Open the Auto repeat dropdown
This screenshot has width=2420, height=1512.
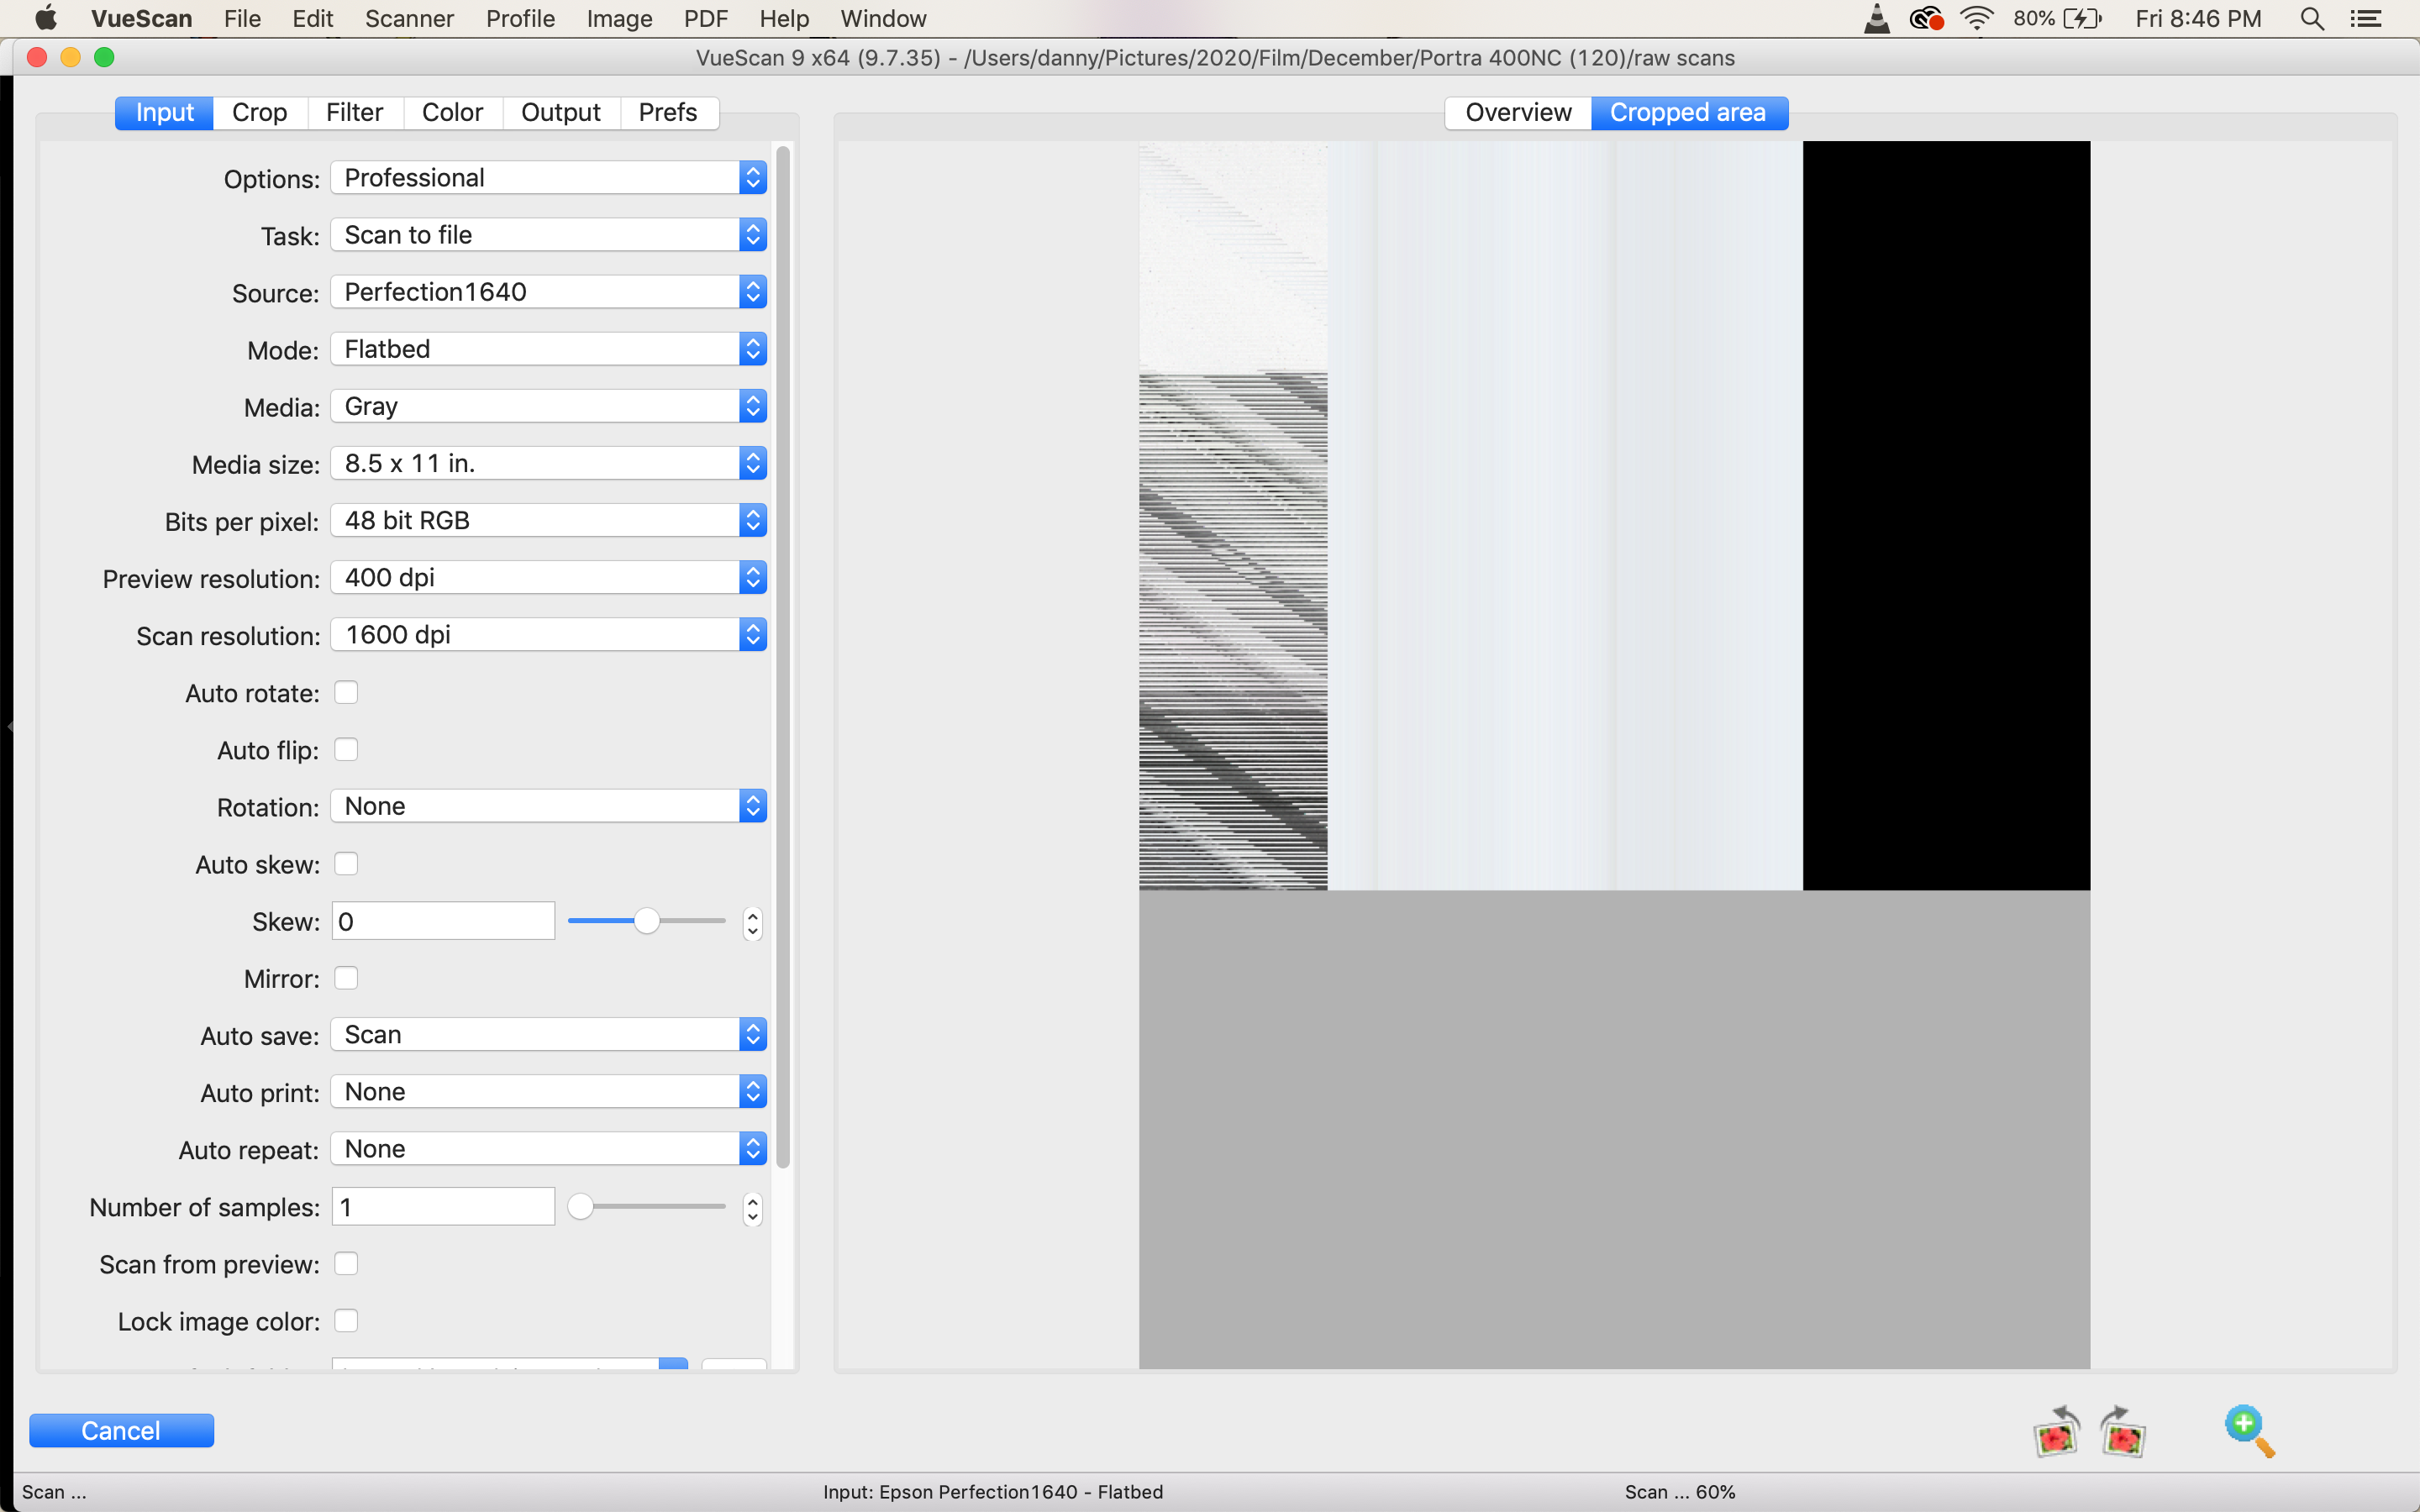pos(549,1148)
